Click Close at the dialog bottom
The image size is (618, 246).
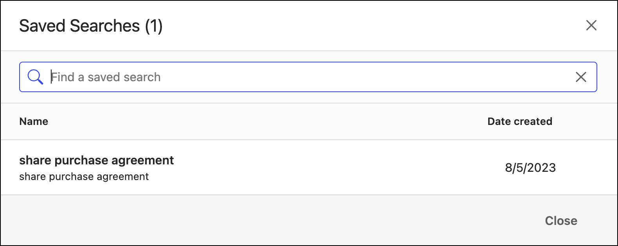(x=561, y=221)
